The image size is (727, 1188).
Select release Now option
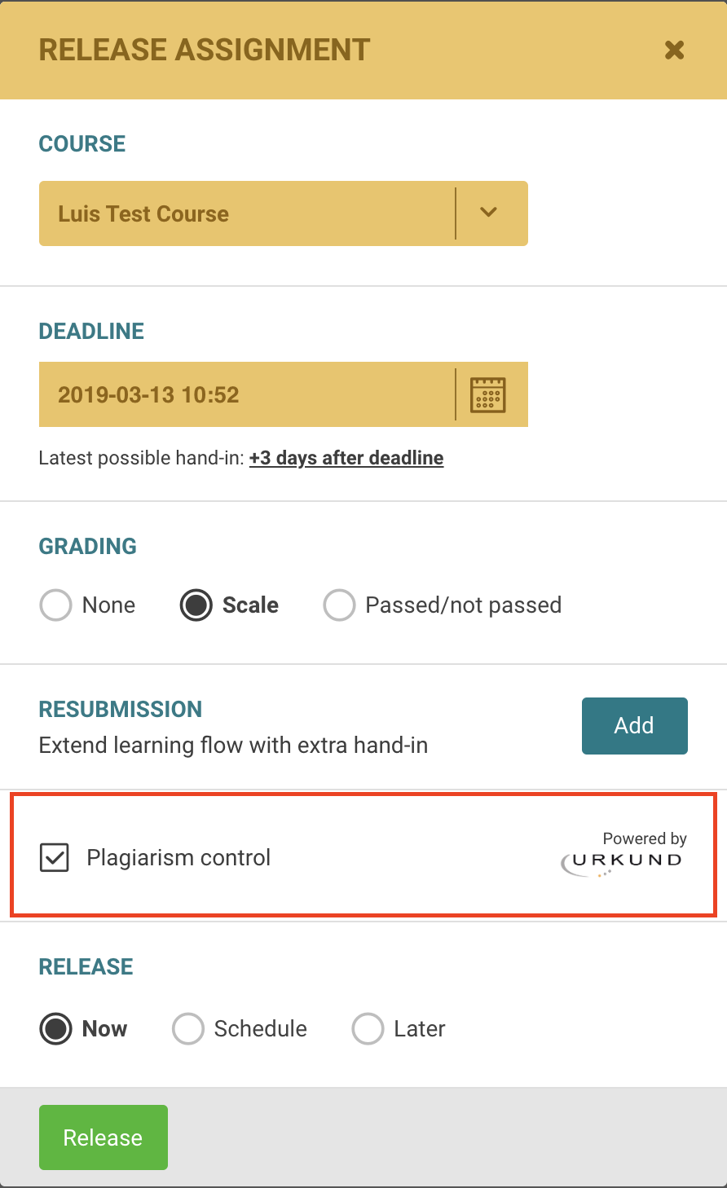point(56,1029)
